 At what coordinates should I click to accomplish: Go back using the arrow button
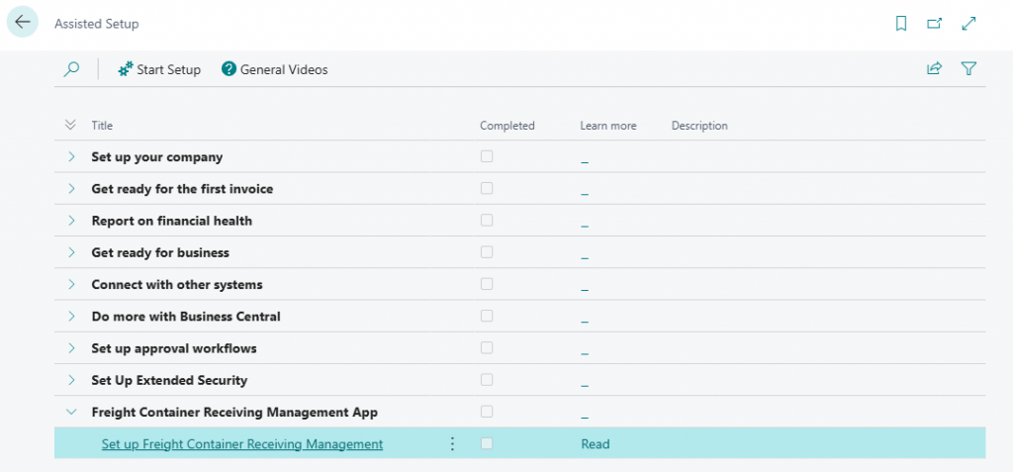pyautogui.click(x=23, y=22)
